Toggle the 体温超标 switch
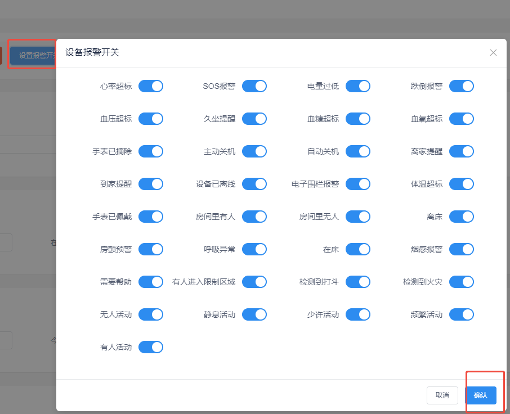The height and width of the screenshot is (414, 510). tap(462, 184)
